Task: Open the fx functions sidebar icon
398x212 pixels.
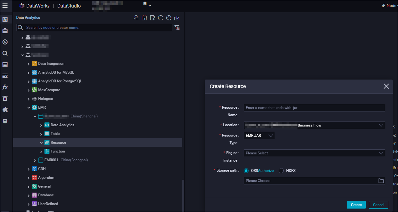Action: click(x=5, y=87)
